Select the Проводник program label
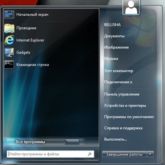165x165 pixels. (26, 28)
